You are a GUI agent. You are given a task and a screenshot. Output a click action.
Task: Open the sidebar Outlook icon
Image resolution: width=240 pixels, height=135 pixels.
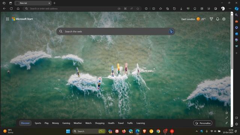pyautogui.click(x=237, y=34)
